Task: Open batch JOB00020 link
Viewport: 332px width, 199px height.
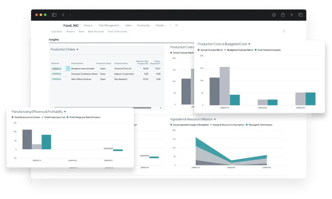Action: 56,74
